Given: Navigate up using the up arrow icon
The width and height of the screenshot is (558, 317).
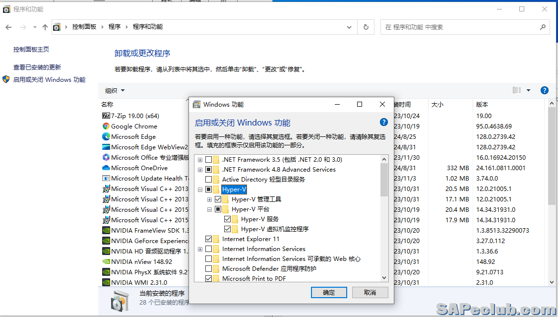Looking at the screenshot, I should point(45,27).
